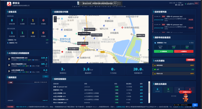
Task: Click the firefighter mascot assistant
Action: click(185, 98)
